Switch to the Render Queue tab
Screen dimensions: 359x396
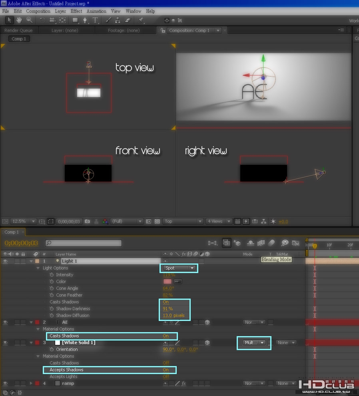pyautogui.click(x=18, y=30)
